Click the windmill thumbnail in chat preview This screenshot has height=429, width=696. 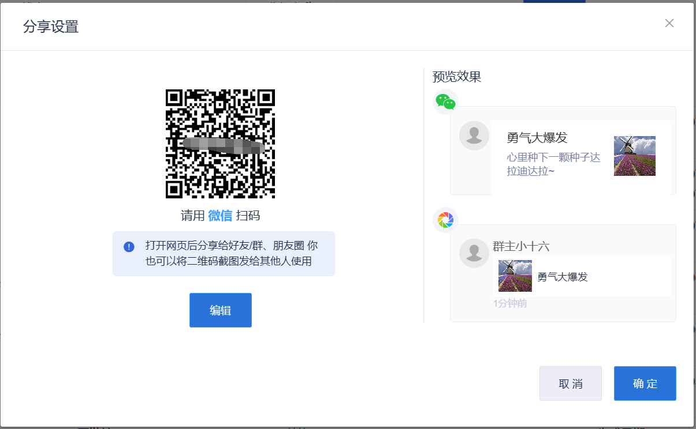click(635, 156)
